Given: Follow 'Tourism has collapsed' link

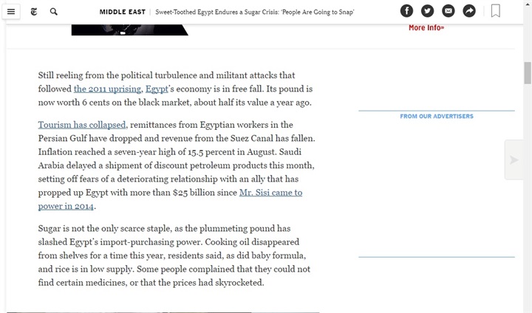Looking at the screenshot, I should pos(82,125).
